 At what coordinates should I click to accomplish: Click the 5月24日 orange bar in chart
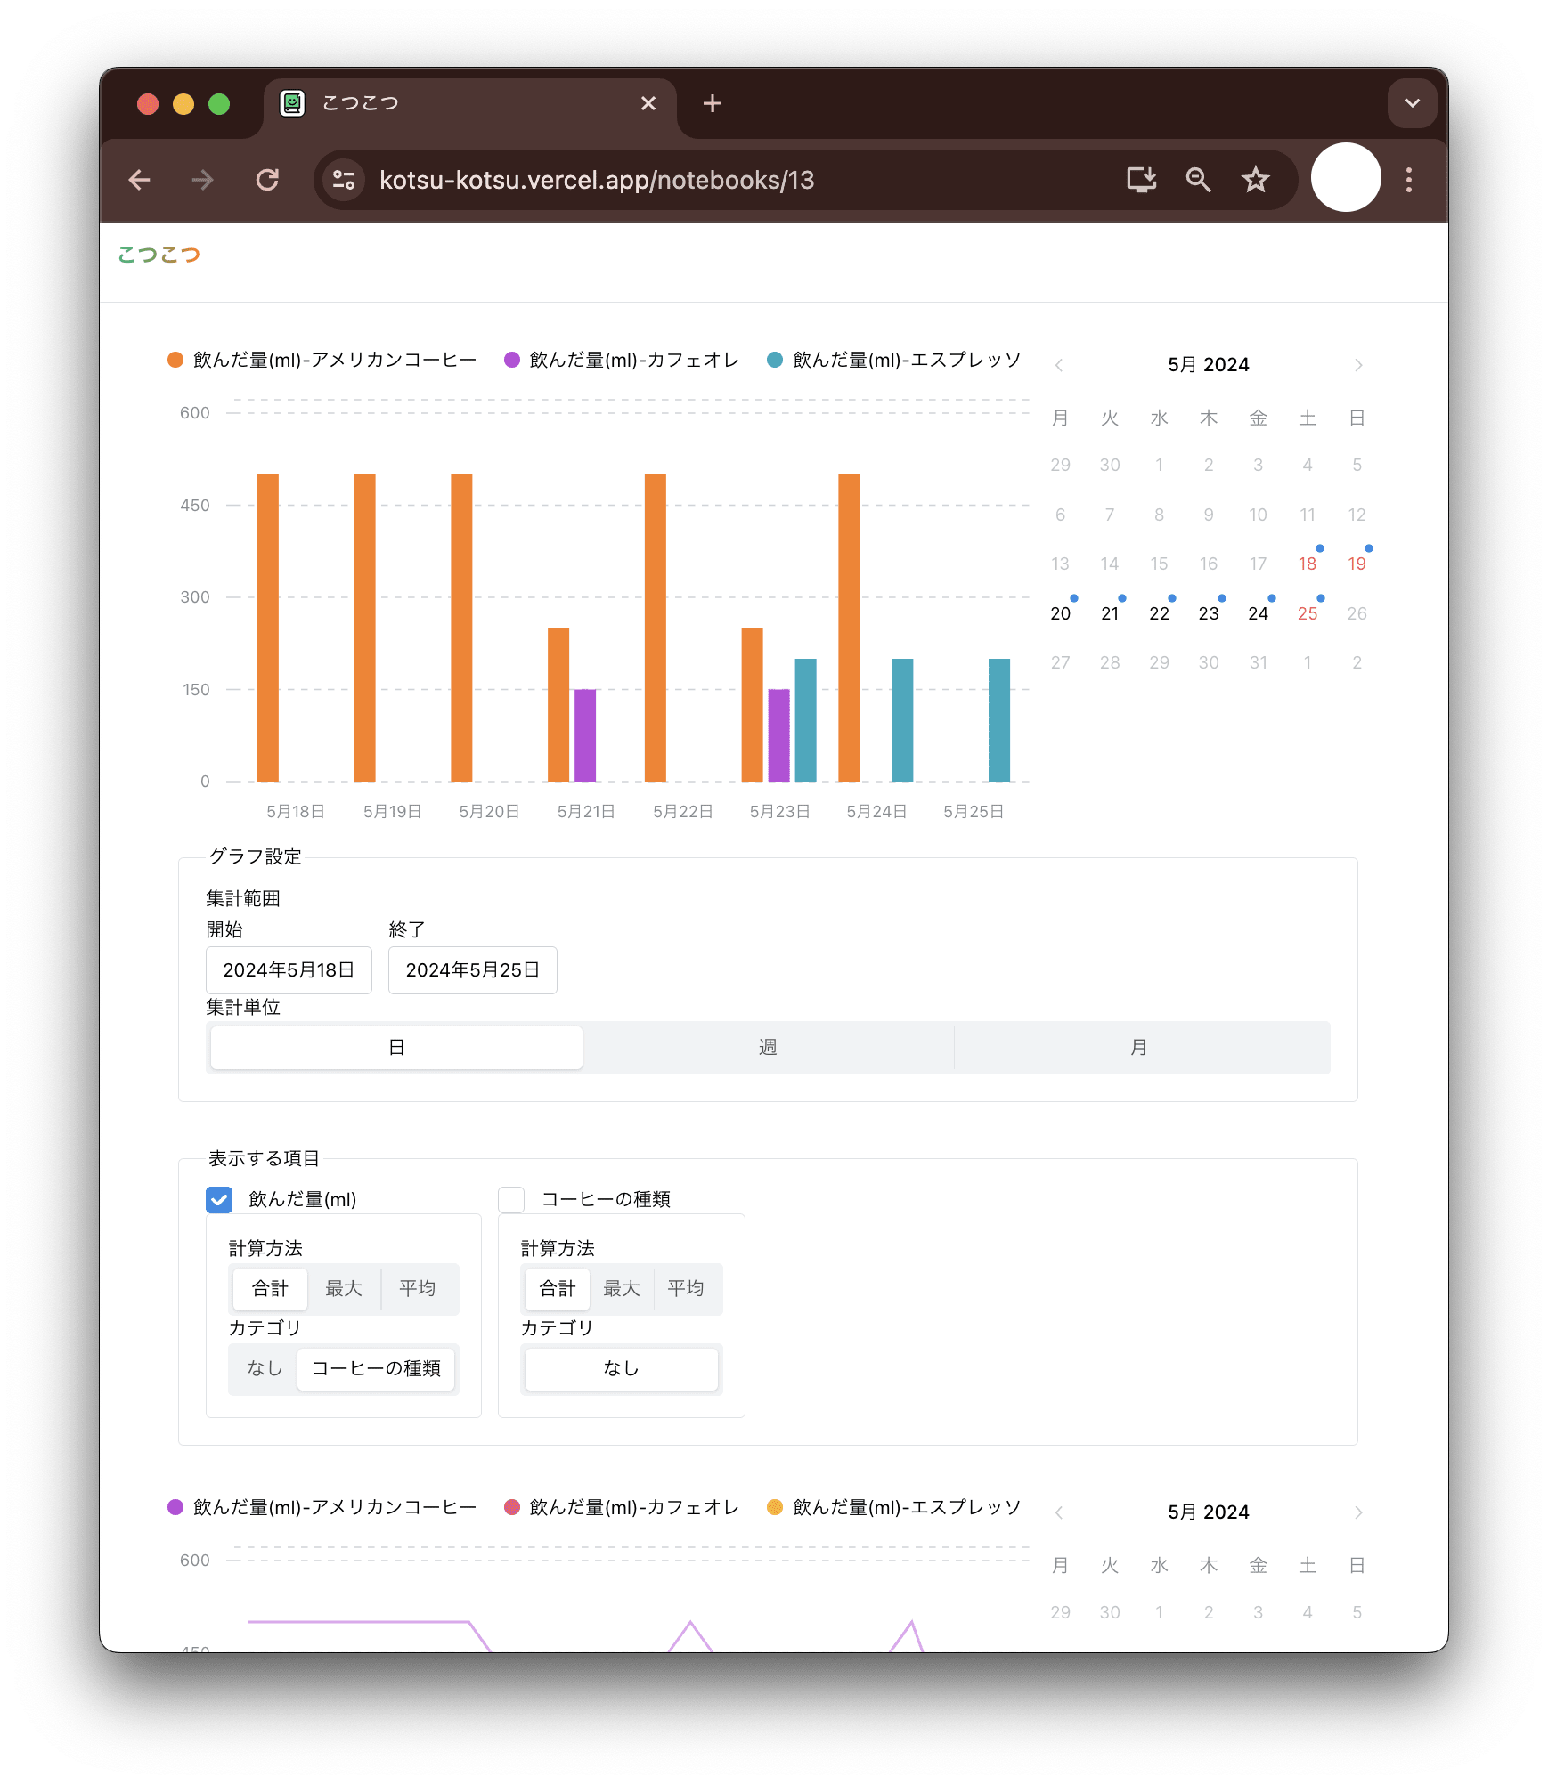(x=849, y=628)
